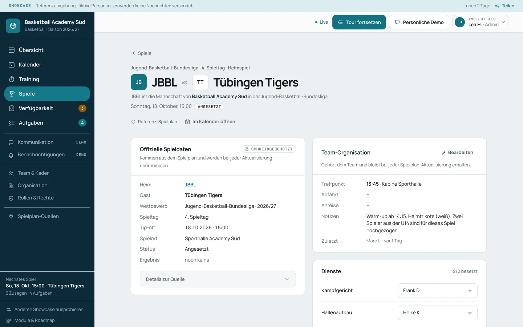
Task: Click the Rollen & Rechte shield icon
Action: (11, 198)
